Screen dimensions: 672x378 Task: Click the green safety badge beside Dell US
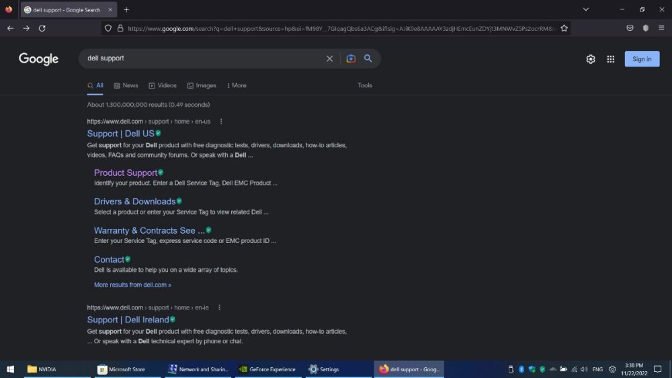(x=158, y=133)
